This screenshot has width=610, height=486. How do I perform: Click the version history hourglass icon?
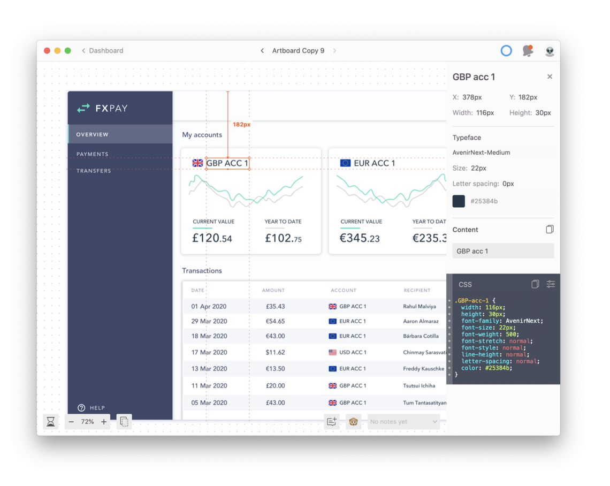point(50,422)
